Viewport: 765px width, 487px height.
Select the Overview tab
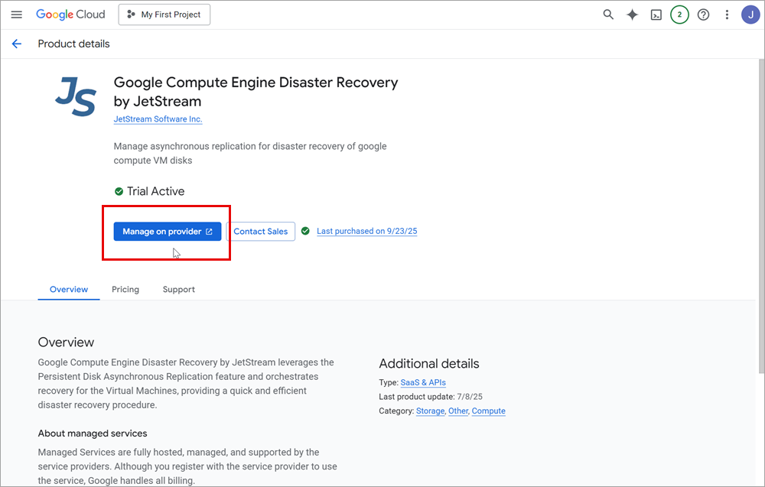pyautogui.click(x=69, y=290)
